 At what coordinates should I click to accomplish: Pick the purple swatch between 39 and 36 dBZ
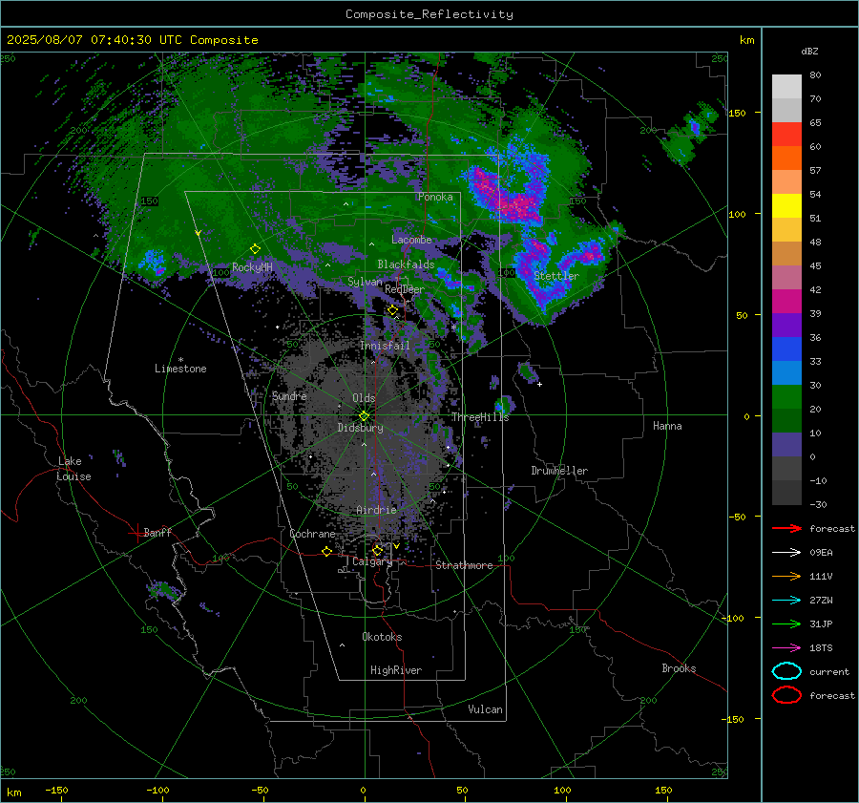pos(786,326)
